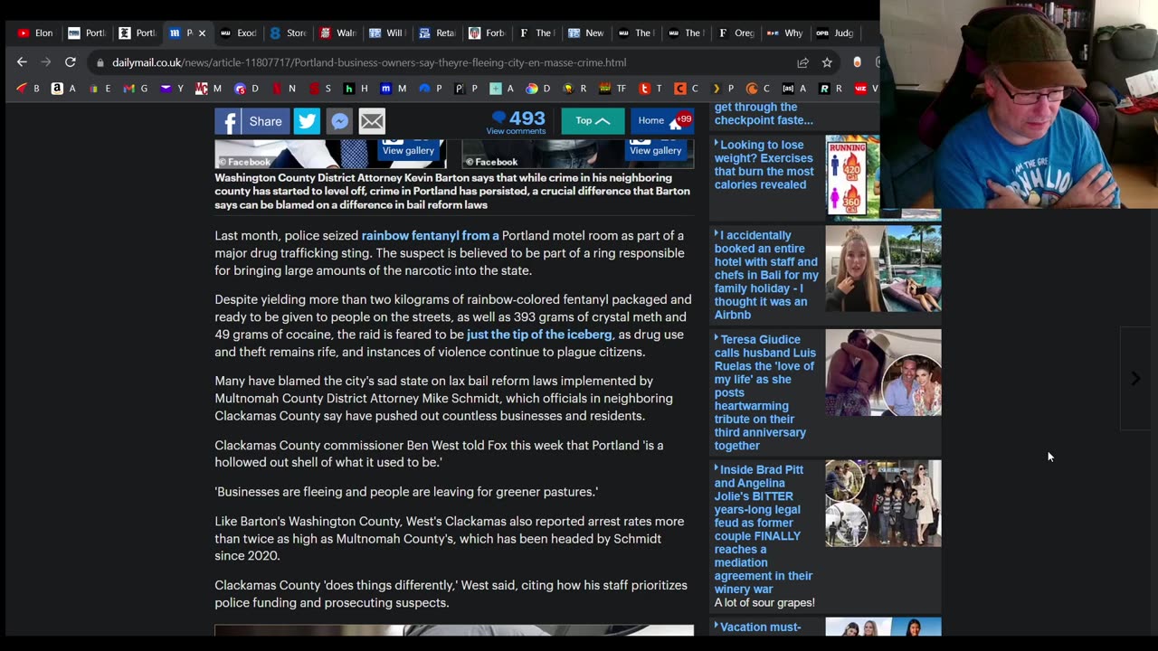Switch to the 'Why' tab
The width and height of the screenshot is (1158, 651).
pyautogui.click(x=785, y=33)
